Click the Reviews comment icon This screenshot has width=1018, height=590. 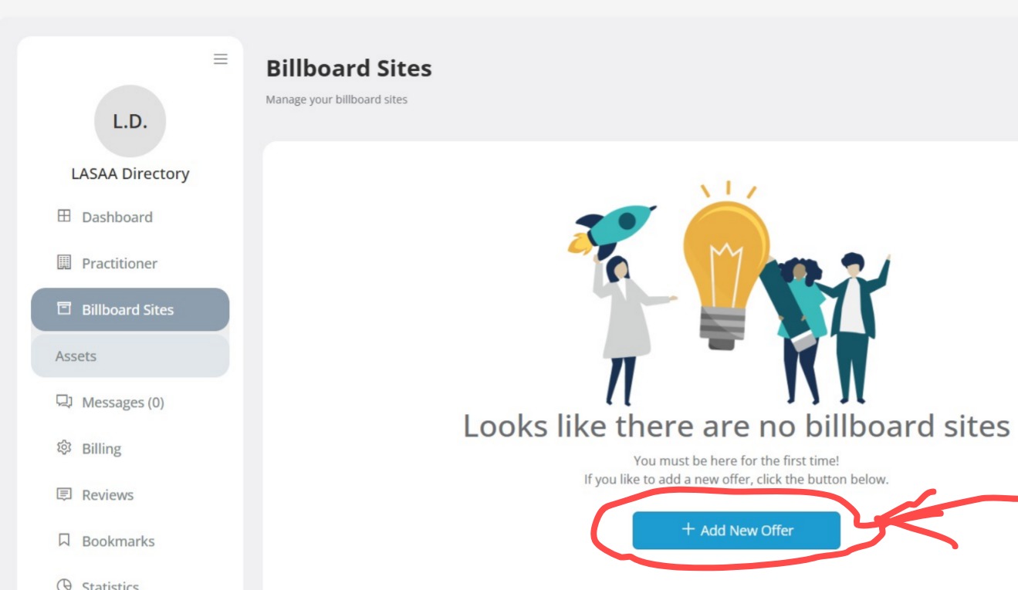click(64, 494)
